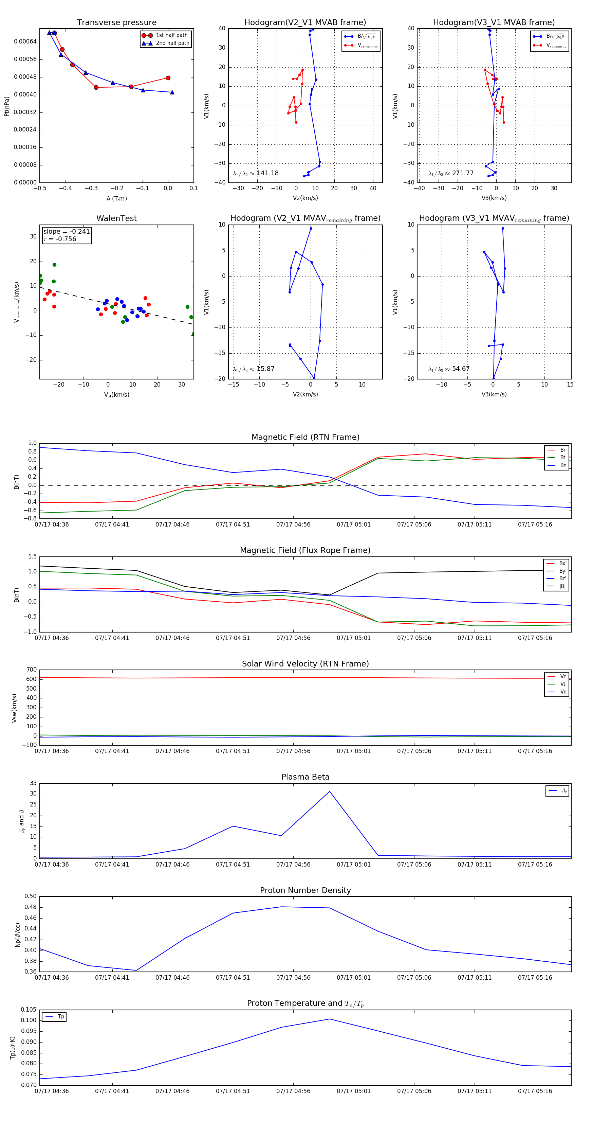
Task: Select the 'Bn' legend entry
Action: [557, 465]
